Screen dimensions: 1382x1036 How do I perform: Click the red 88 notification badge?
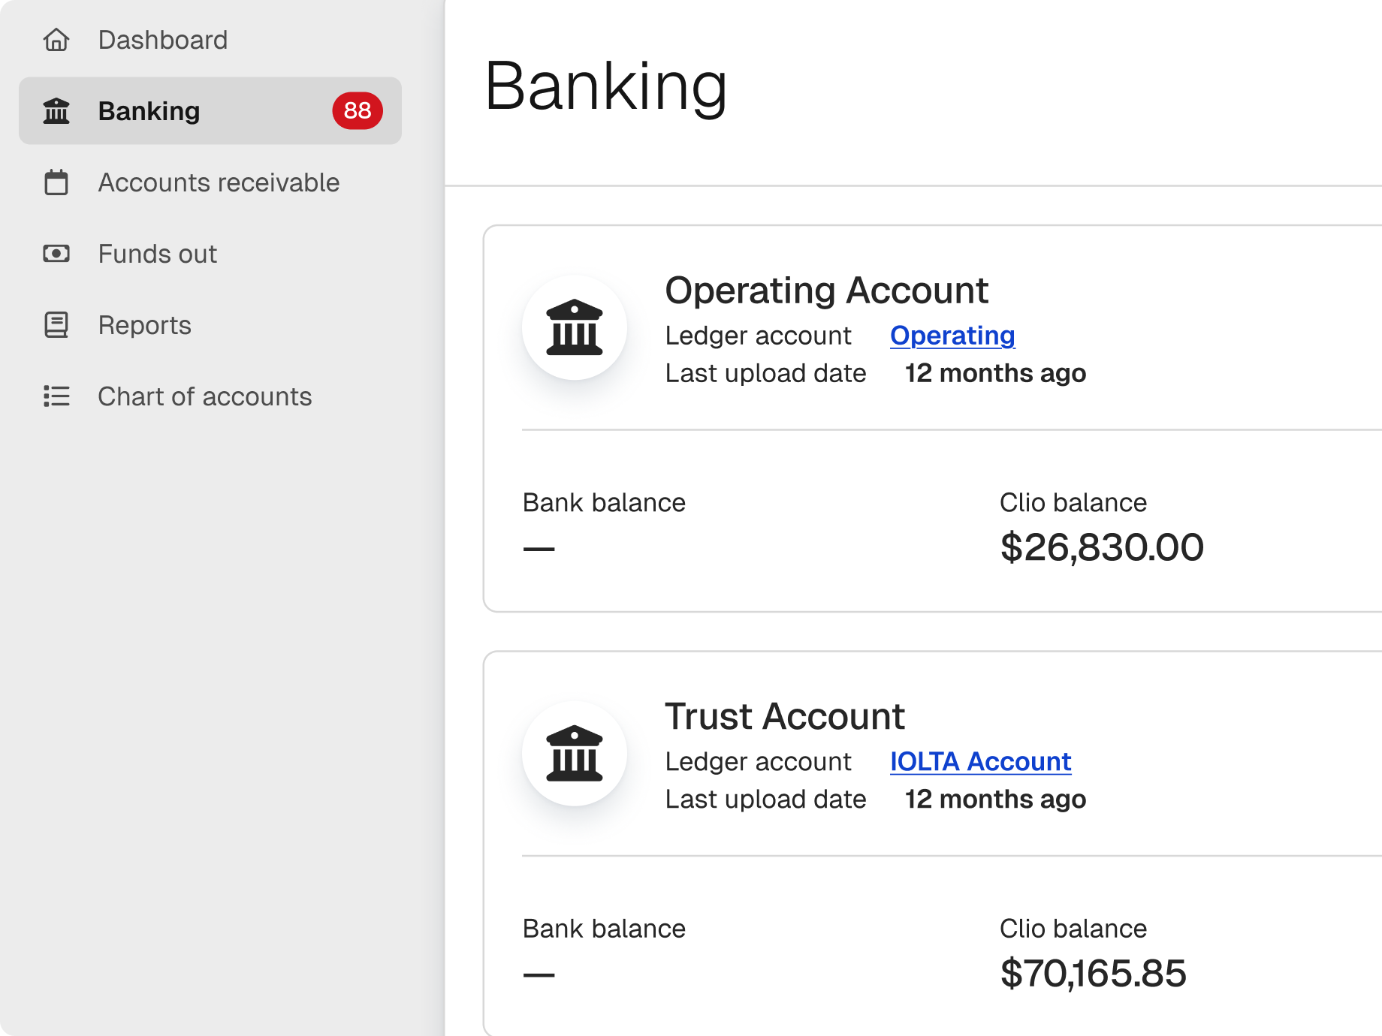pyautogui.click(x=358, y=111)
